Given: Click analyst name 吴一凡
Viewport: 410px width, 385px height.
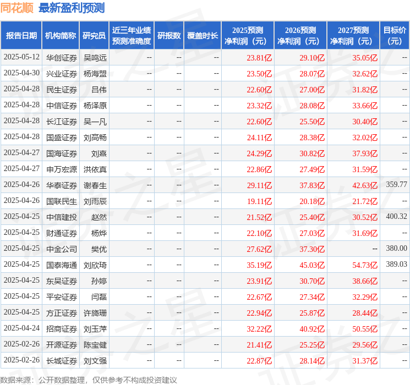Looking at the screenshot, I should click(x=95, y=122).
